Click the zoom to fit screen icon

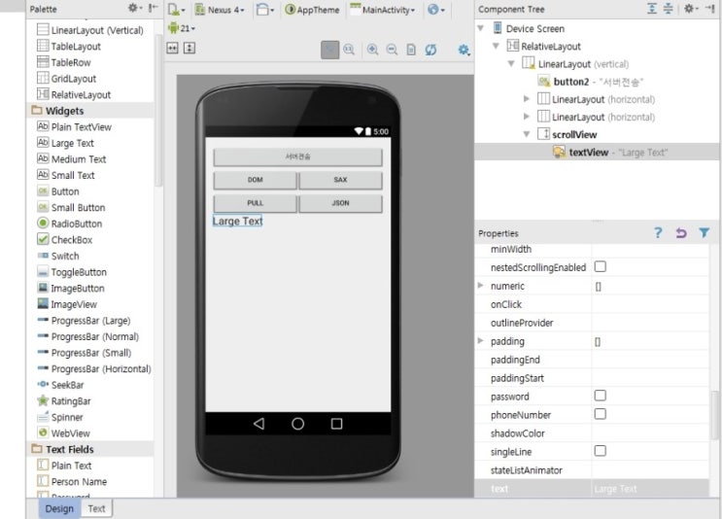coord(329,50)
